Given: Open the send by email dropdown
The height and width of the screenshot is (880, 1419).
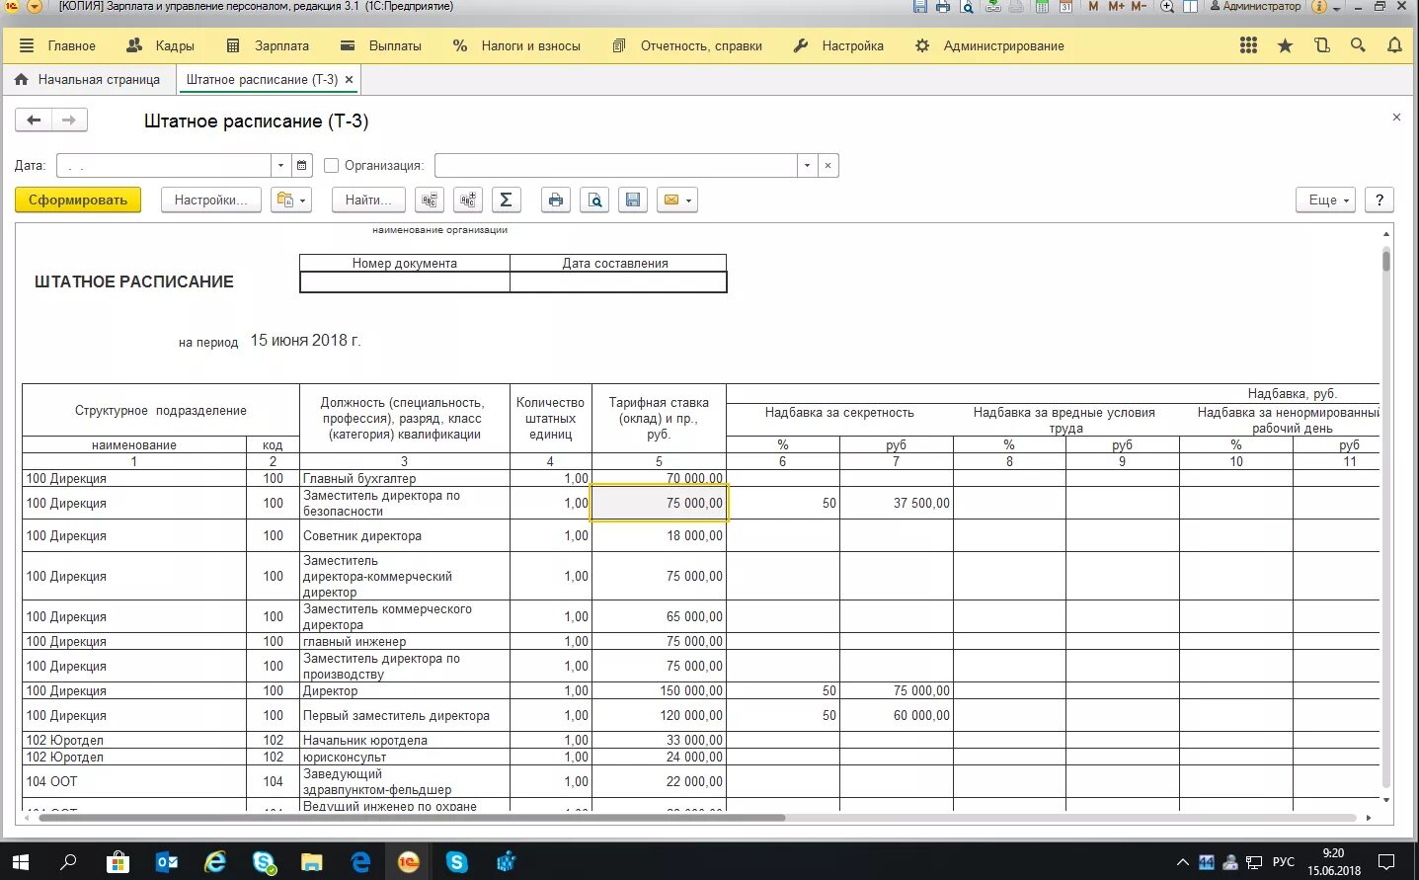Looking at the screenshot, I should coord(677,200).
